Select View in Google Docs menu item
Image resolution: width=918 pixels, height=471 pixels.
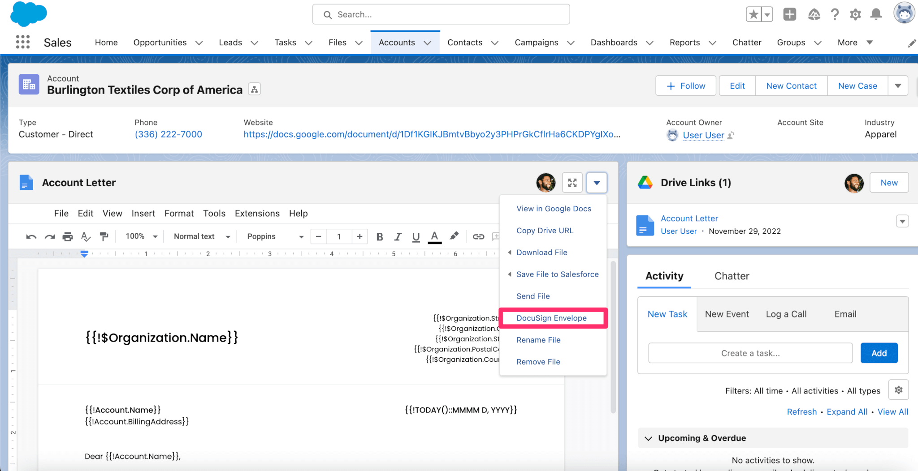(x=554, y=209)
